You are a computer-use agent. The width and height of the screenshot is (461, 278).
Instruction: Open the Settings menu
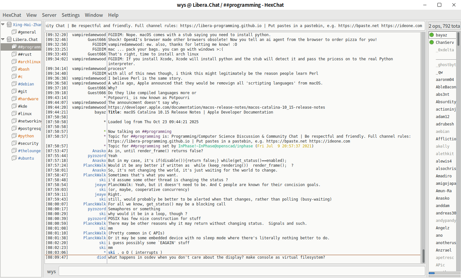70,15
